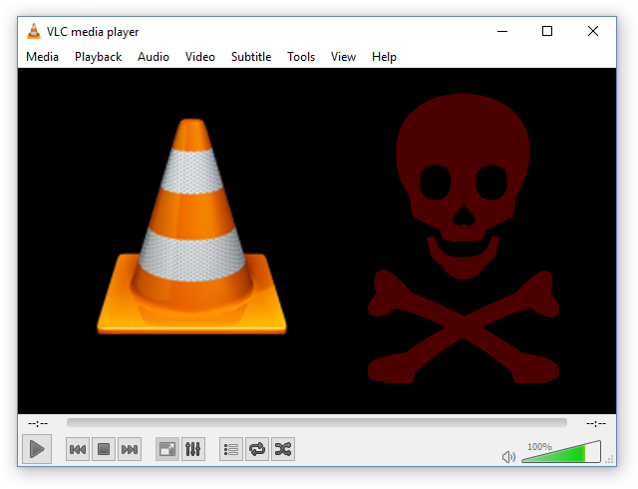Open the Tools menu
This screenshot has height=489, width=638.
tap(301, 57)
